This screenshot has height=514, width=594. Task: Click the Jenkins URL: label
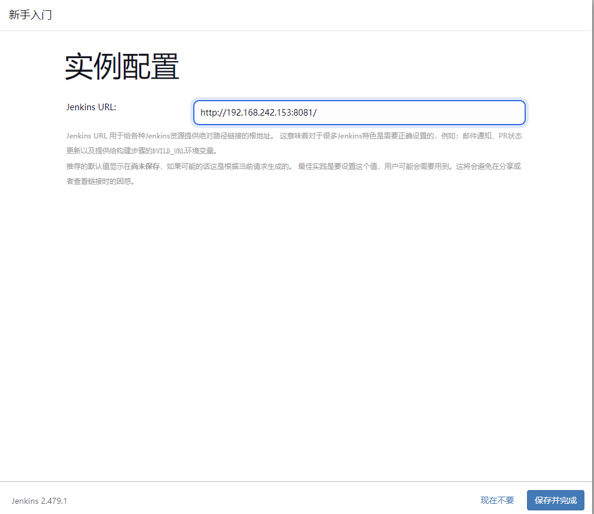click(92, 107)
